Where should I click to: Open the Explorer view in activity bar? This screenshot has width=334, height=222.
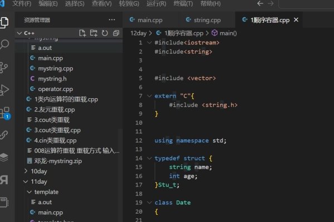coord(6,22)
